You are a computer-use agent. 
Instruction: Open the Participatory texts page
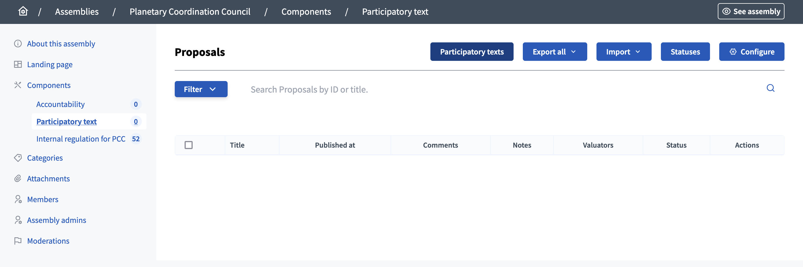point(472,52)
